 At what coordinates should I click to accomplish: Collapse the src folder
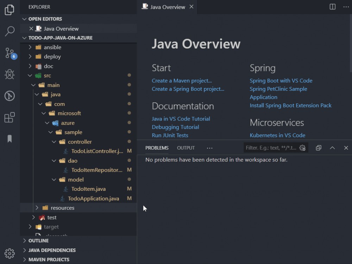click(x=30, y=75)
